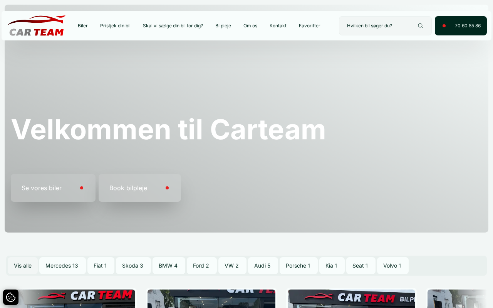
Task: Go to Pristjek din bil
Action: [115, 26]
